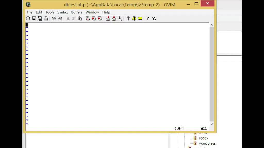Paste from clipboard using the toolbar icon
264x148 pixels.
pyautogui.click(x=80, y=18)
